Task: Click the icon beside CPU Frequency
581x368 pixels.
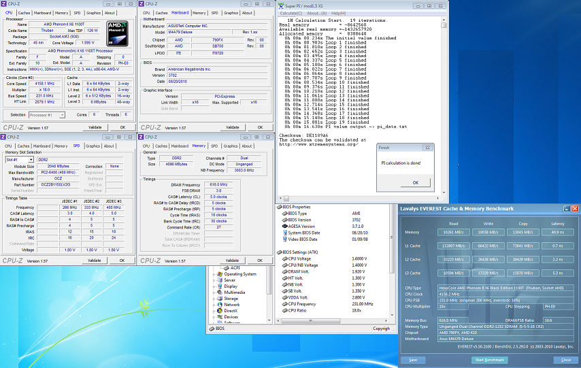Action: pos(285,304)
